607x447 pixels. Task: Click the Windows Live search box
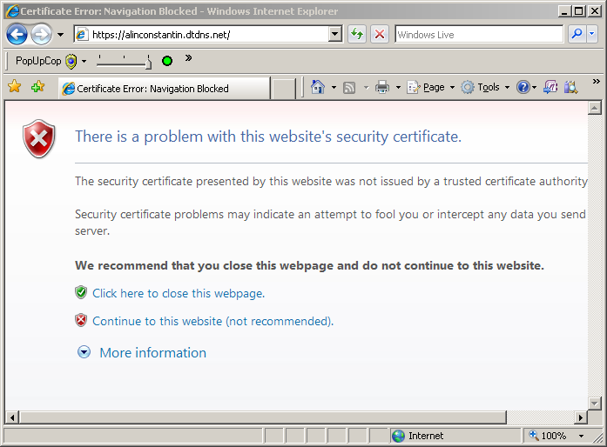pyautogui.click(x=479, y=35)
